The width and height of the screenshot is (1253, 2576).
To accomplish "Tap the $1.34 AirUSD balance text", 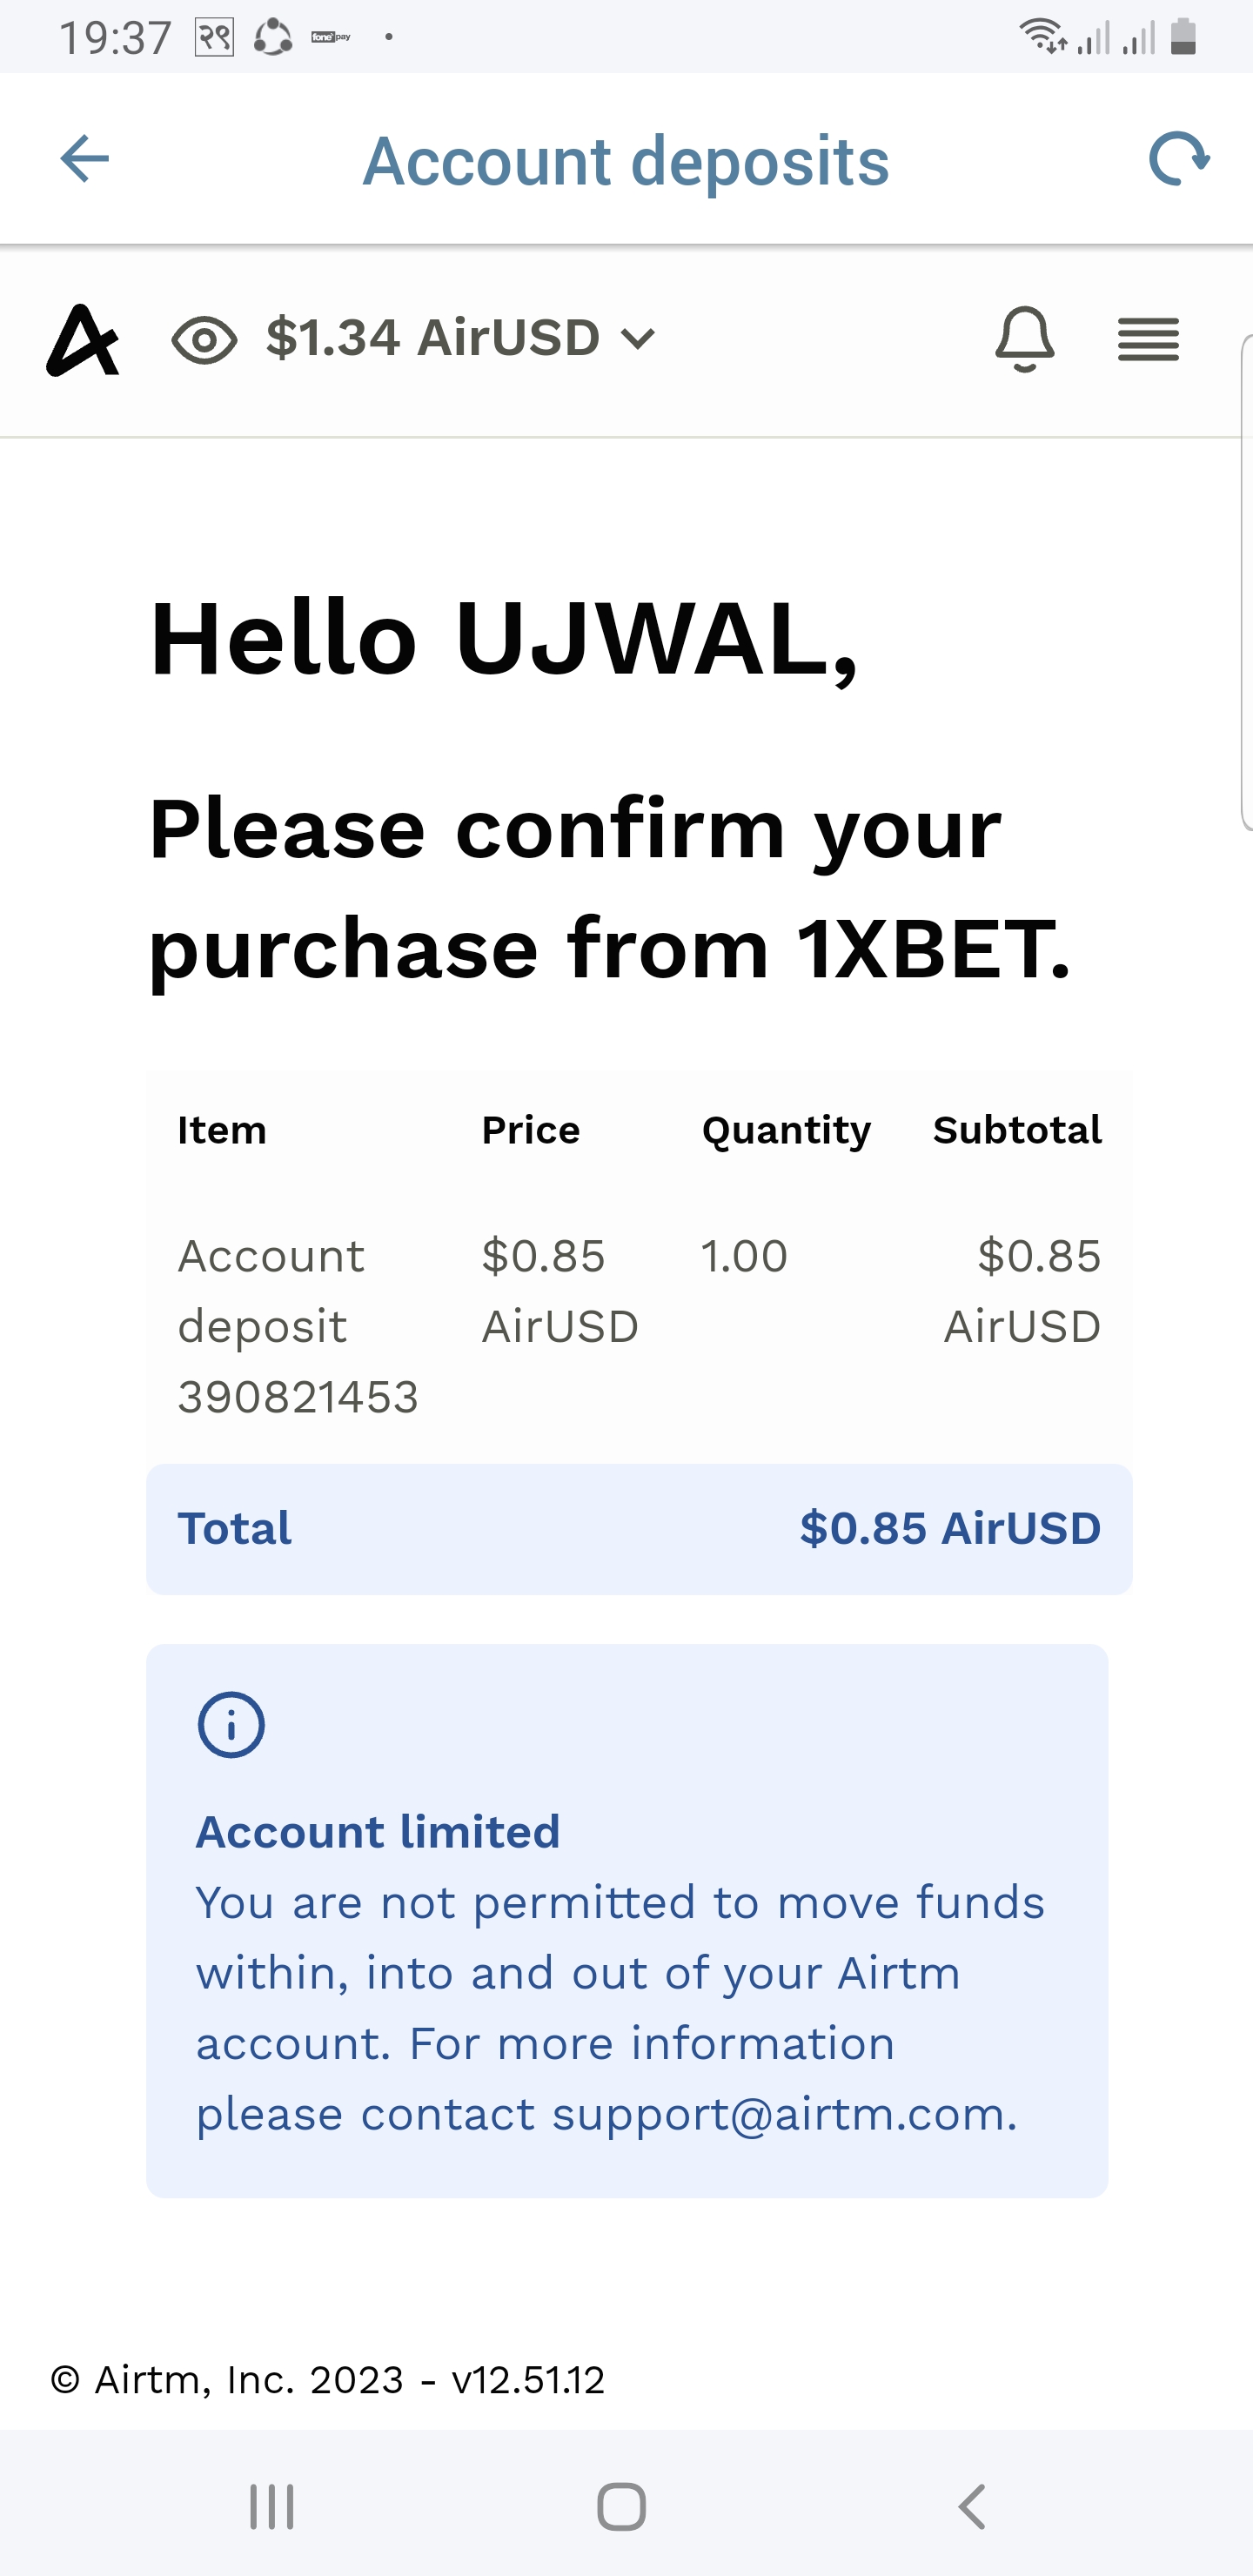I will click(x=432, y=338).
